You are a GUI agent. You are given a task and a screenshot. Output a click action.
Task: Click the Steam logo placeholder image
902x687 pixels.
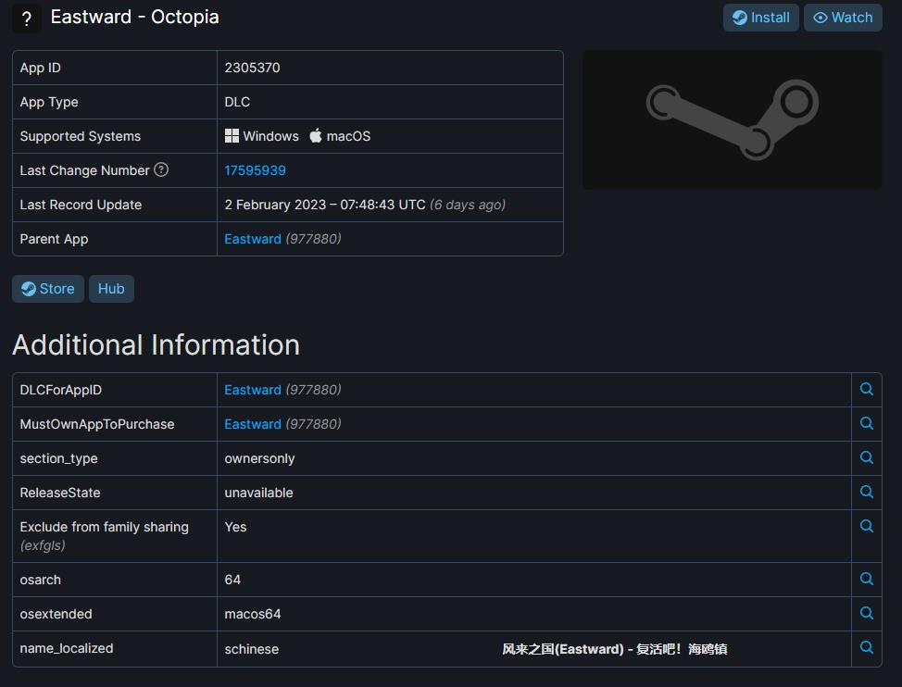732,119
